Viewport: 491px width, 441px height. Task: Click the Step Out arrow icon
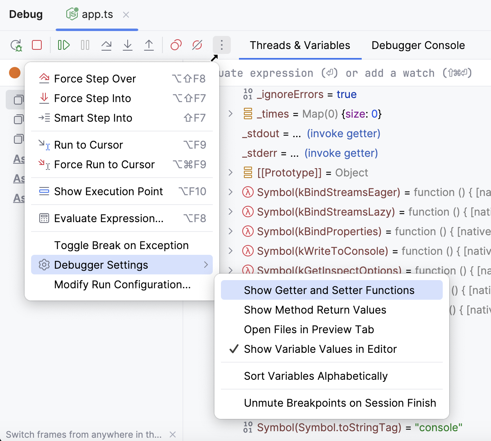[149, 45]
